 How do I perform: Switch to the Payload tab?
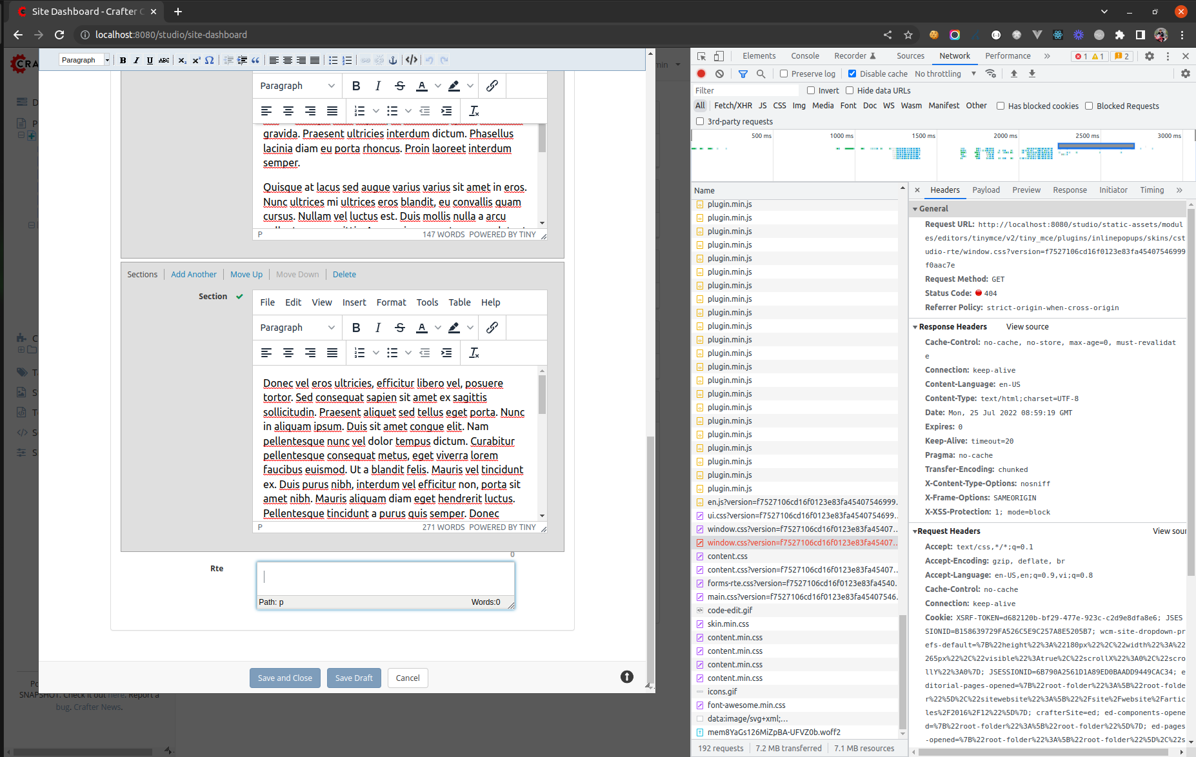coord(986,190)
